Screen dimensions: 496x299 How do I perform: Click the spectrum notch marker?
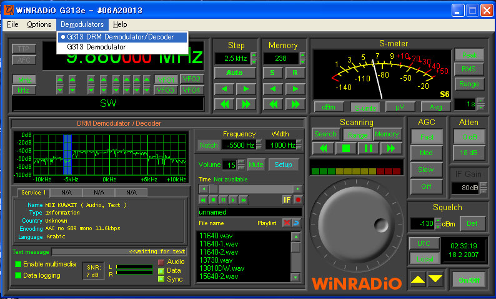[x=67, y=155]
